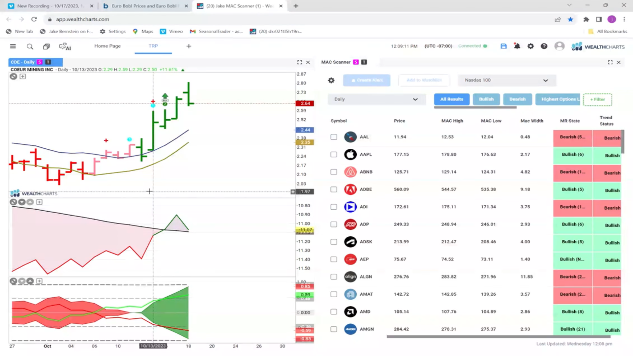This screenshot has height=356, width=633.
Task: Open the MAC Scanner settings gear
Action: pos(331,80)
